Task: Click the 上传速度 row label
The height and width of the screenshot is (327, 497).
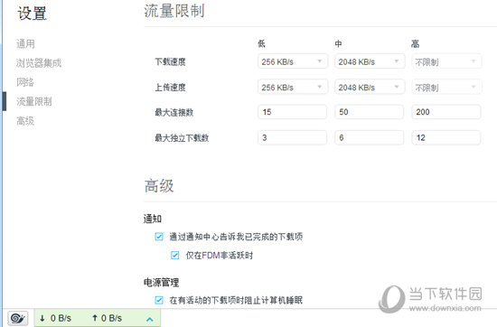Action: pos(170,87)
